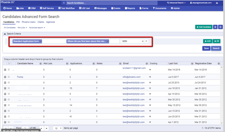Remove the Standard Application Form tag
The image size is (225, 132).
[x=40, y=41]
